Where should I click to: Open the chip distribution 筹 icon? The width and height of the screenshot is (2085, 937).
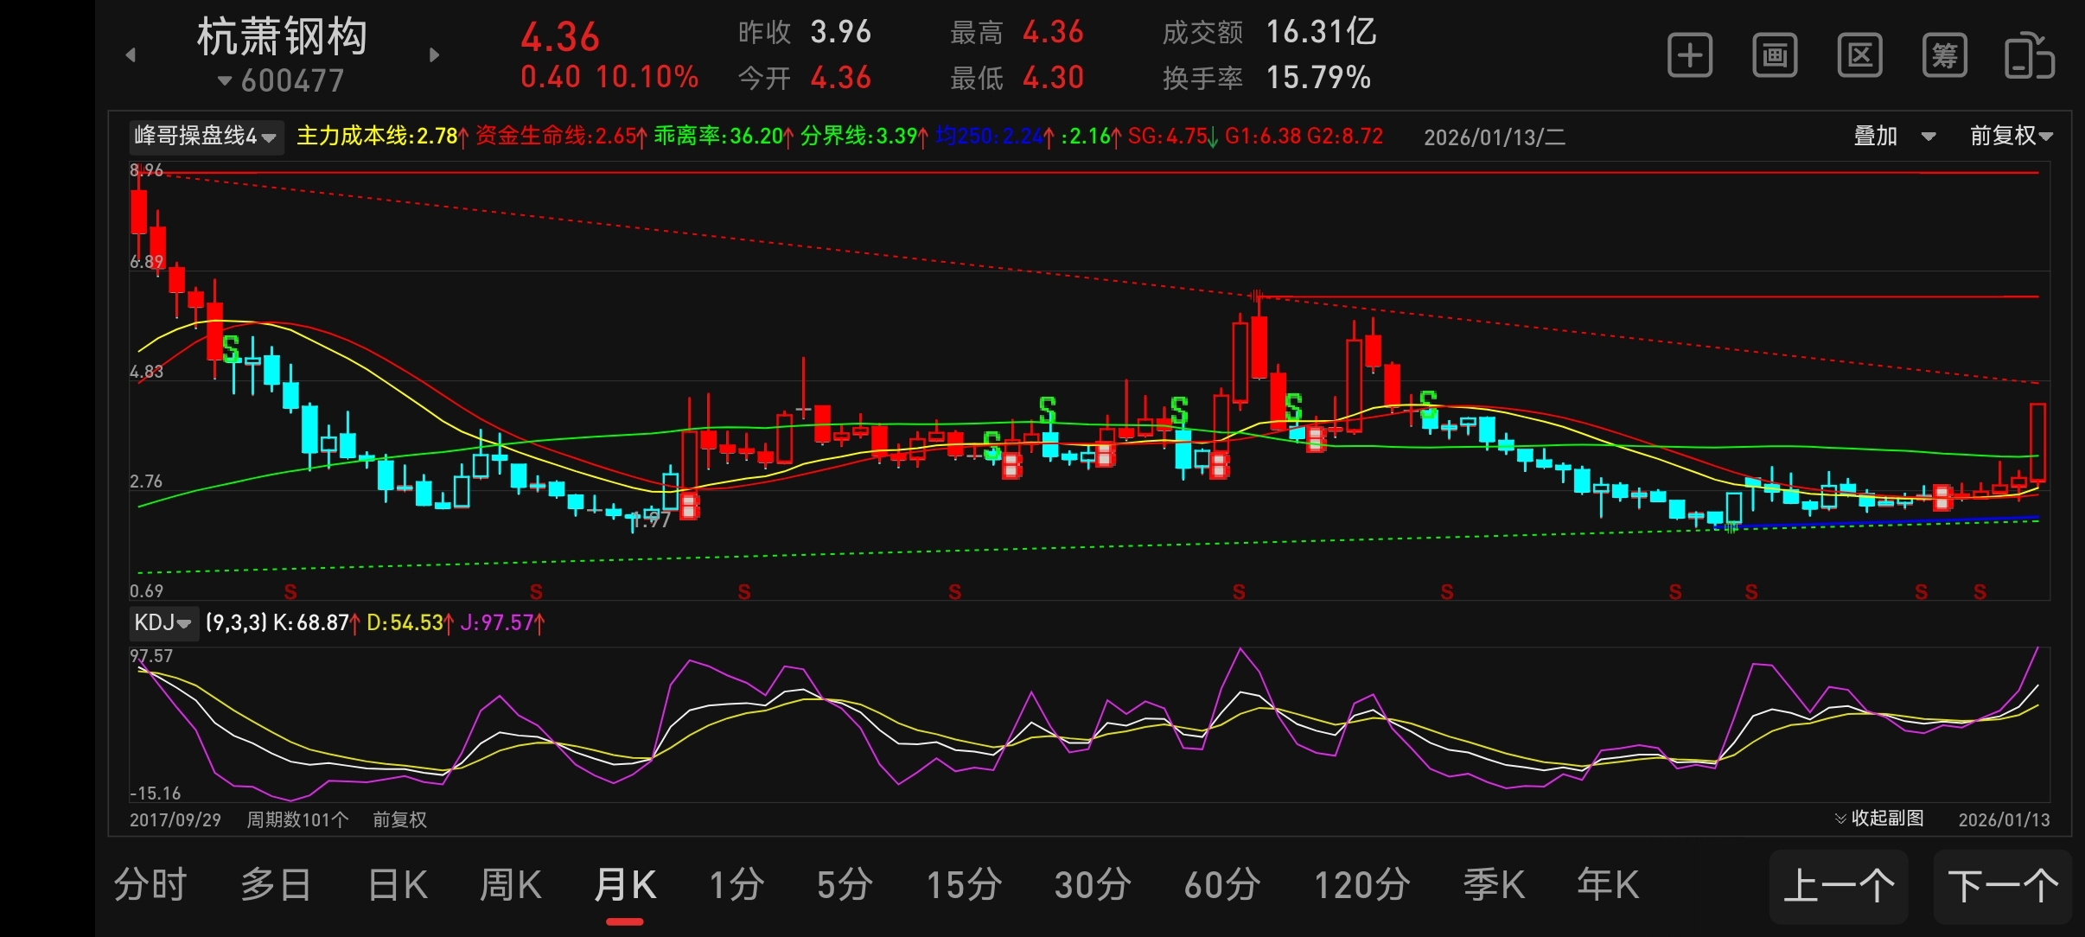tap(1944, 56)
